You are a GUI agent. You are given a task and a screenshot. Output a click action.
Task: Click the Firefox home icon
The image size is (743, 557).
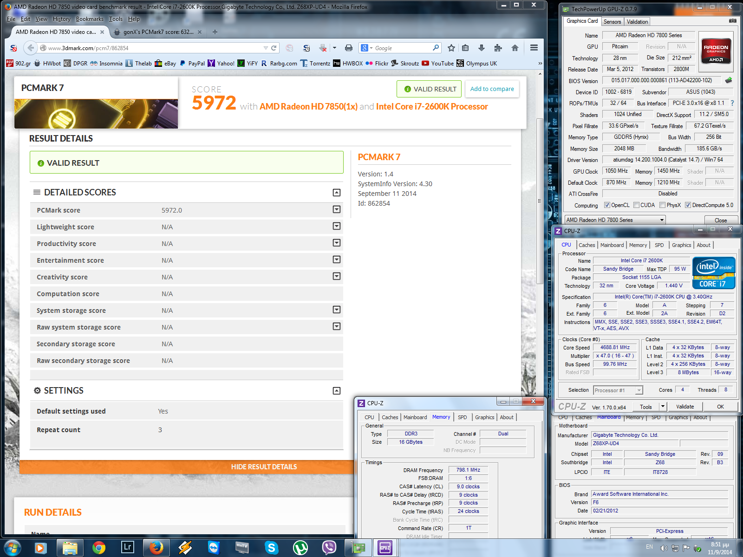point(515,48)
